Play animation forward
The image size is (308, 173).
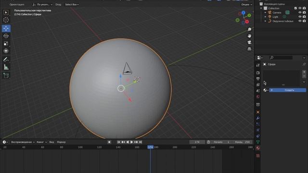click(132, 142)
